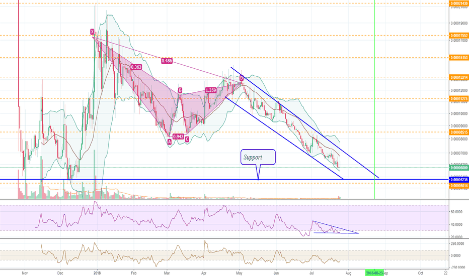Select the red vertical line at chart start
Screen dimensions: 469x276
tap(19, 53)
